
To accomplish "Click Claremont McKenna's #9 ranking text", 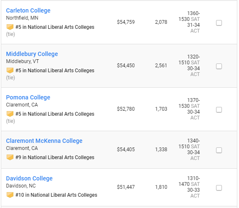I will 55,157.
